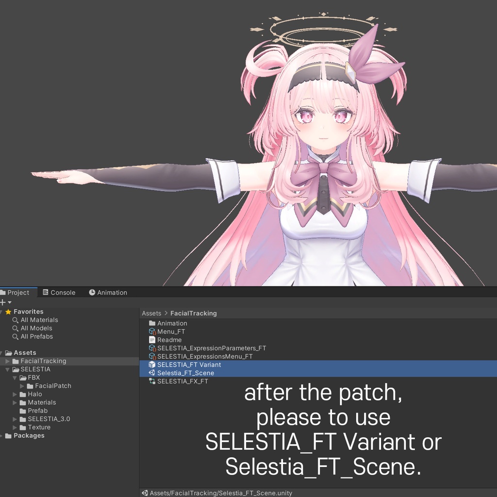Expand the Packages tree item

tap(3, 435)
